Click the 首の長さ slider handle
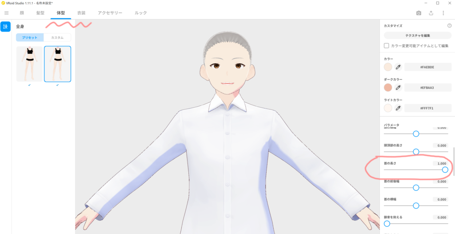 tap(445, 169)
